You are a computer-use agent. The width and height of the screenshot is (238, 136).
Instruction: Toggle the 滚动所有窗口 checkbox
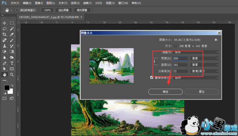[x=17, y=10]
